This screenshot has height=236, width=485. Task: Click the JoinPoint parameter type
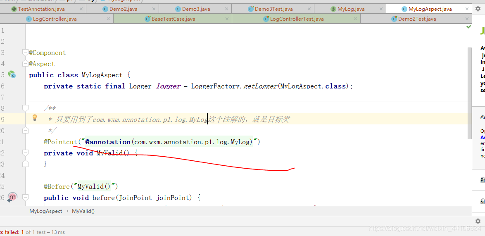(134, 198)
